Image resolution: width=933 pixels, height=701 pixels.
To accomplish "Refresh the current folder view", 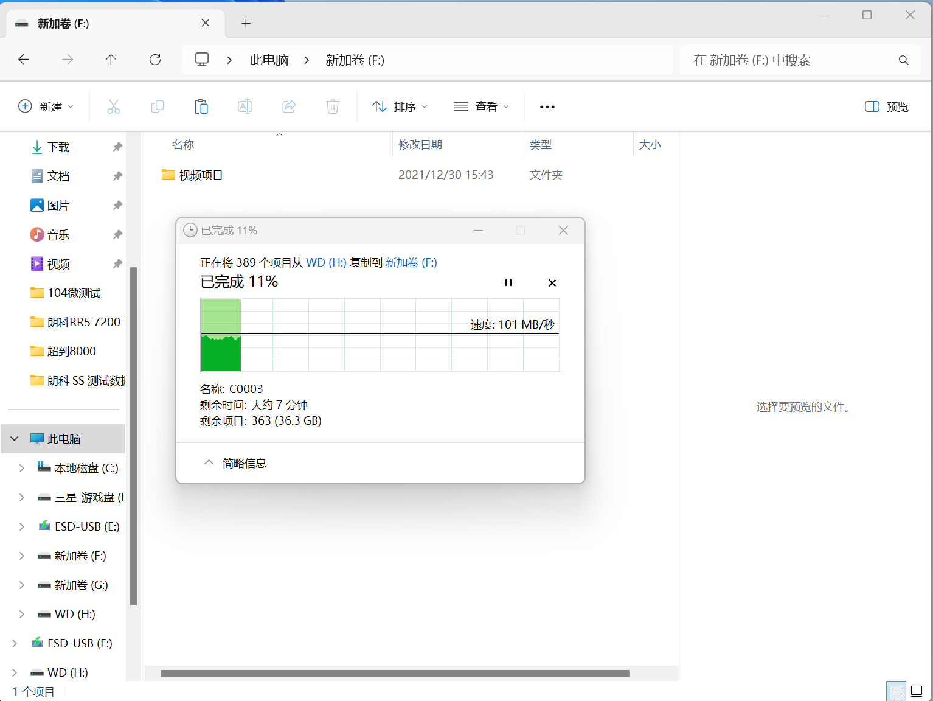I will point(155,60).
